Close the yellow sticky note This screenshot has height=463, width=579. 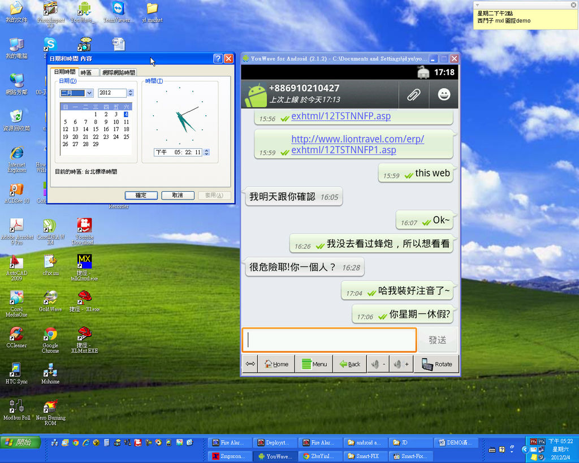click(x=574, y=5)
